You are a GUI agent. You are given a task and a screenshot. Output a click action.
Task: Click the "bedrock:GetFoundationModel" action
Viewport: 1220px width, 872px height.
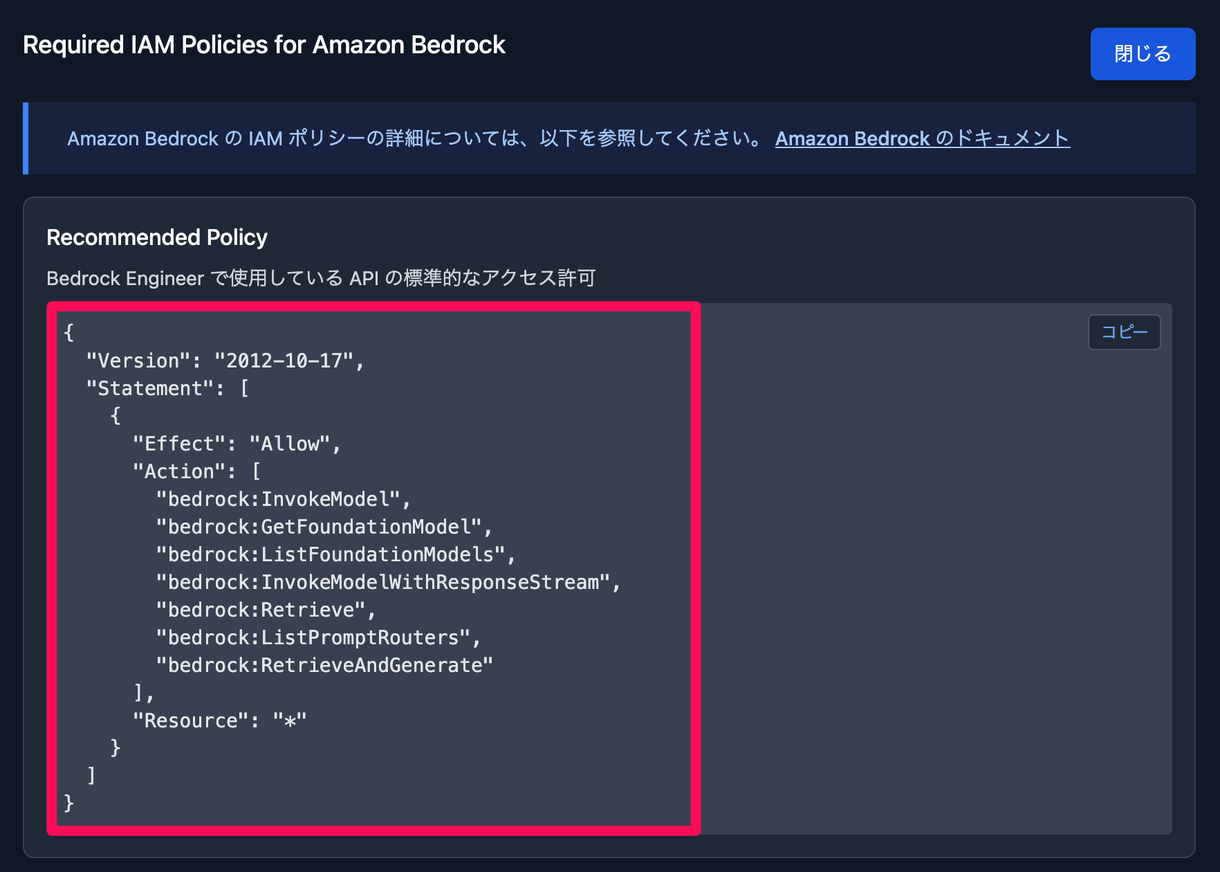coord(323,526)
